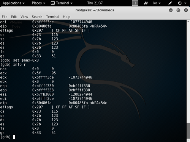Open the Search menu
Viewport: 190px width, 142px height.
point(37,17)
